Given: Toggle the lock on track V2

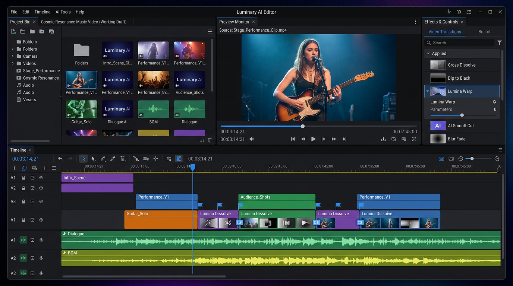Looking at the screenshot, I should pyautogui.click(x=23, y=188).
